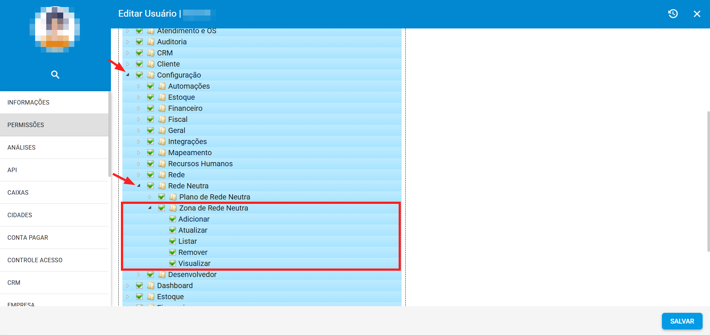
Task: Click the search magnifier icon under avatar
Action: pyautogui.click(x=55, y=75)
